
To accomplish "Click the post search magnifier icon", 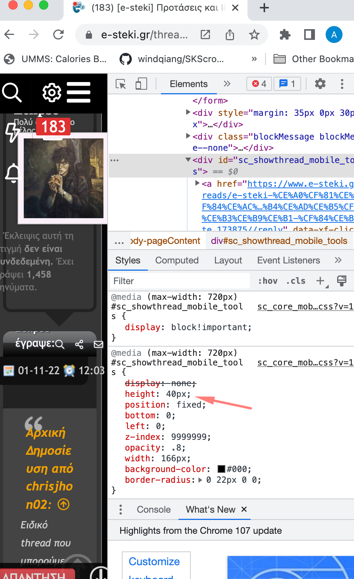I will (x=60, y=344).
